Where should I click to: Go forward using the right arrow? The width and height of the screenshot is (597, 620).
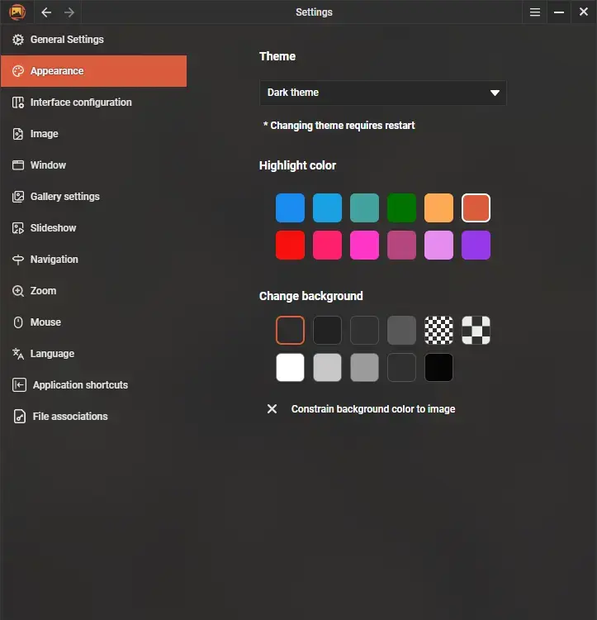point(69,12)
